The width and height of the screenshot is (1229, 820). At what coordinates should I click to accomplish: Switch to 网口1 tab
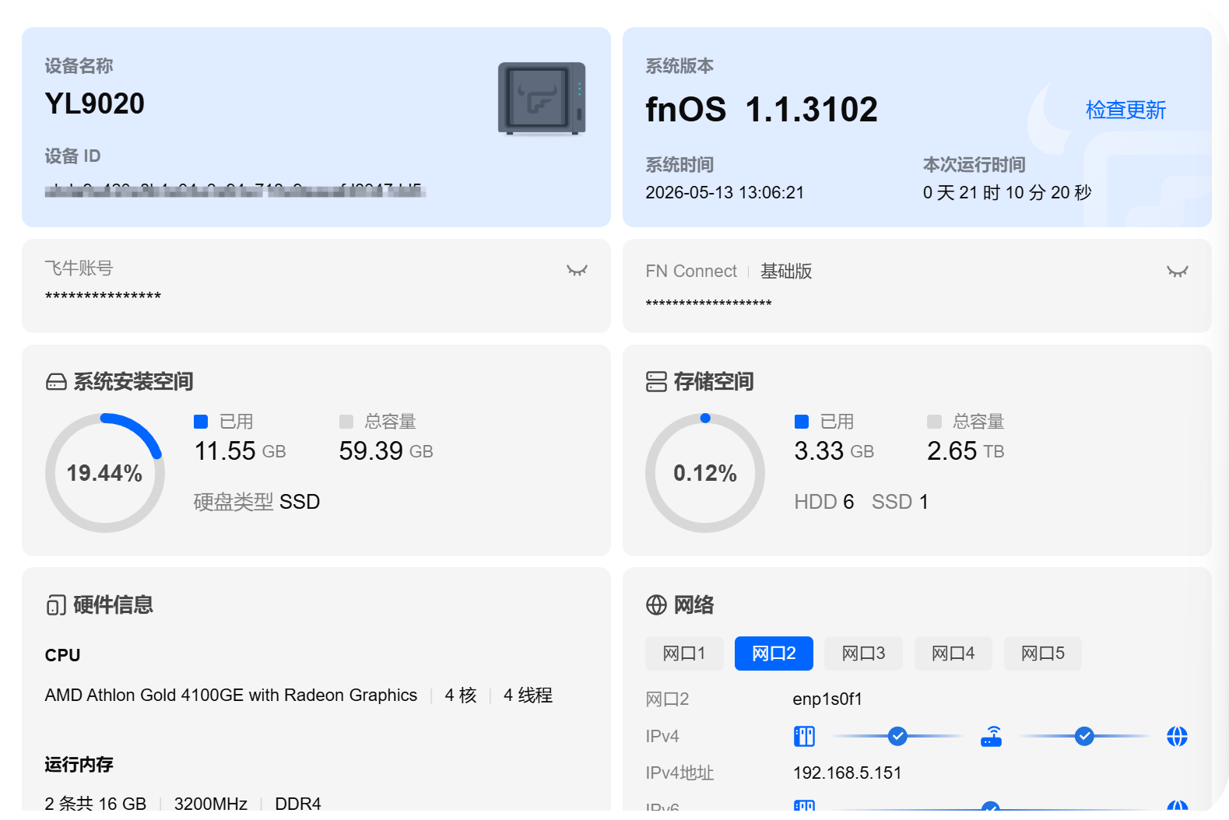[x=684, y=654]
